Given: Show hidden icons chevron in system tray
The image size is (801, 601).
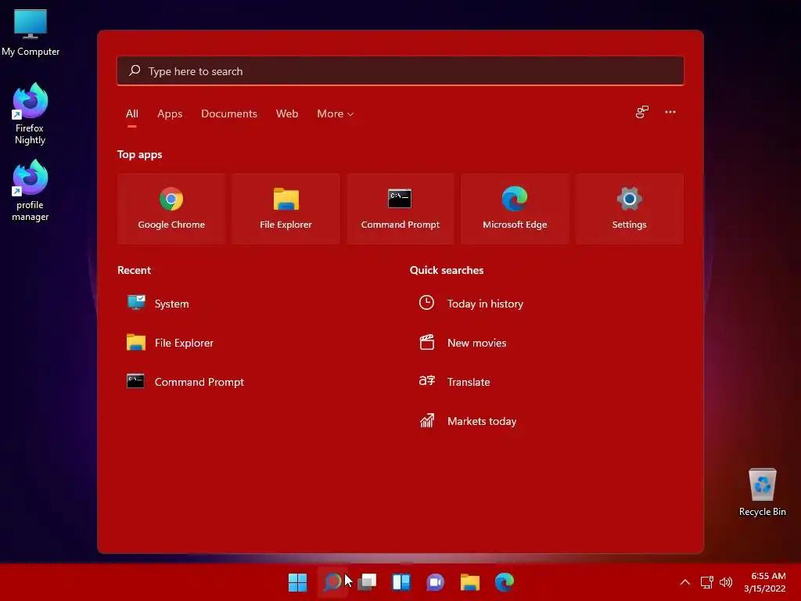Looking at the screenshot, I should pyautogui.click(x=685, y=582).
